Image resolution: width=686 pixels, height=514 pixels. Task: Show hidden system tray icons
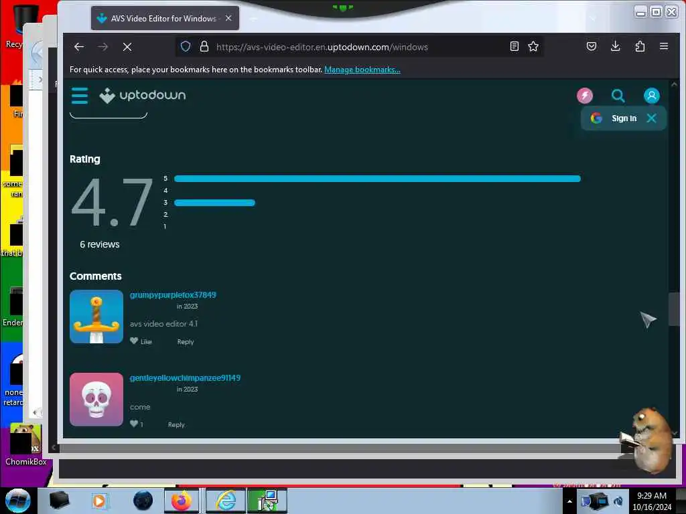[x=569, y=501]
